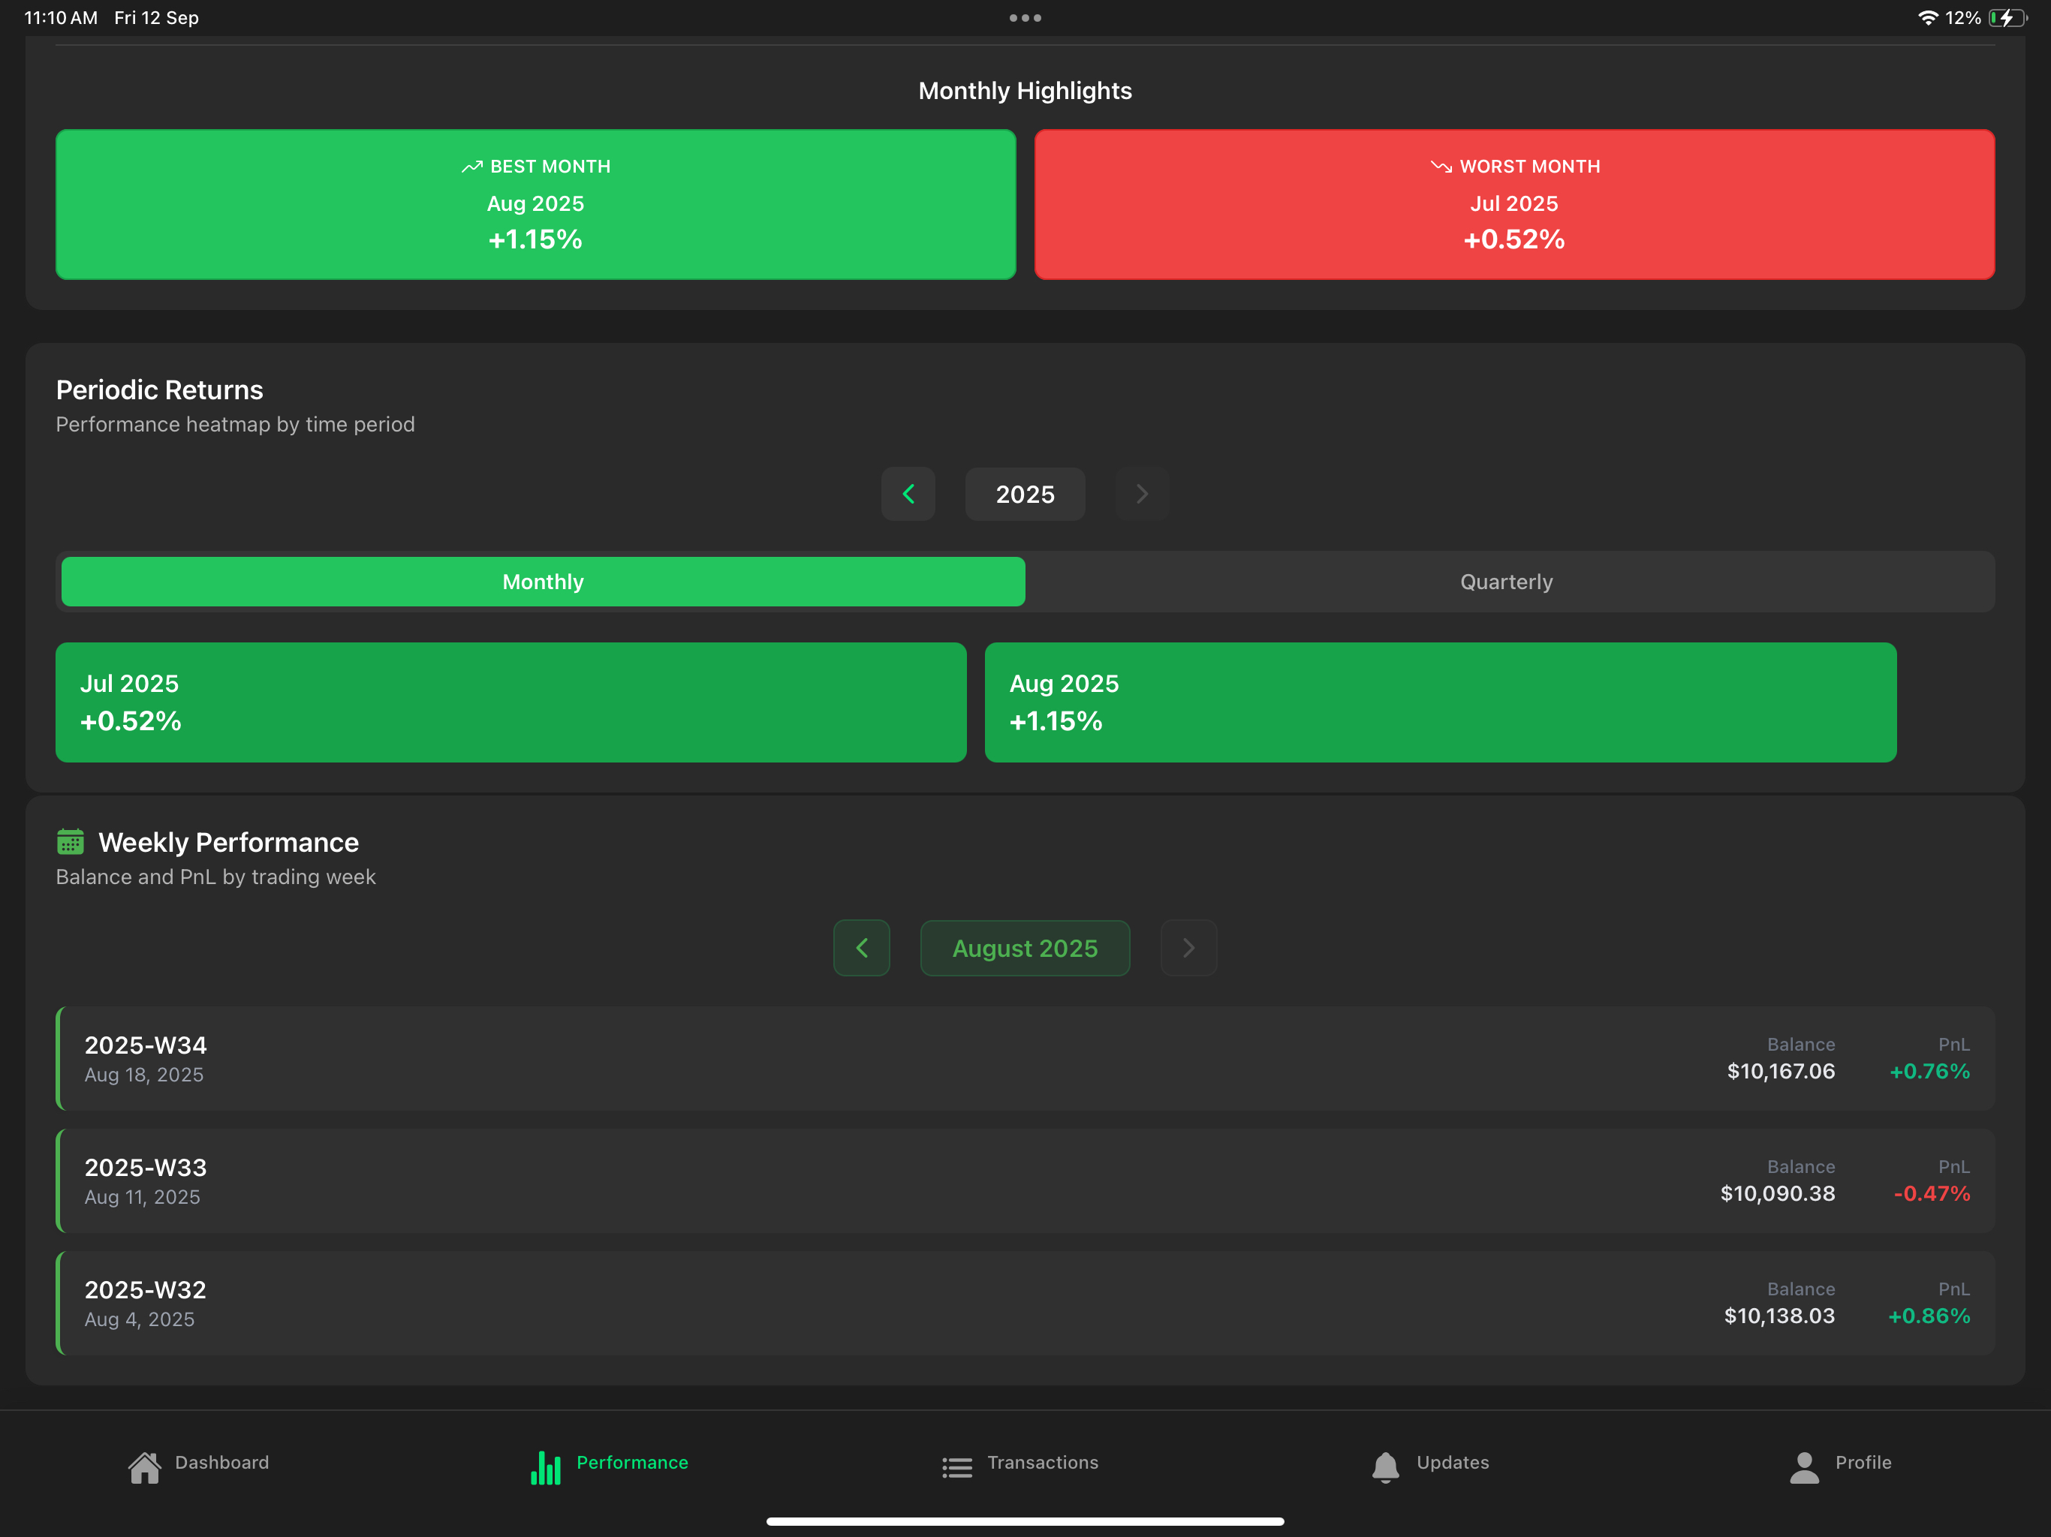Tap the home indicator bar

[x=1025, y=1521]
